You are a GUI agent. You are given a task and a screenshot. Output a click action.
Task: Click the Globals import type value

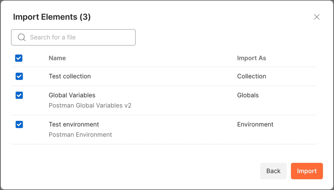[248, 95]
